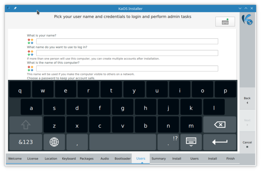The image size is (261, 171).
Task: Tap the z key
Action: [x=54, y=125]
